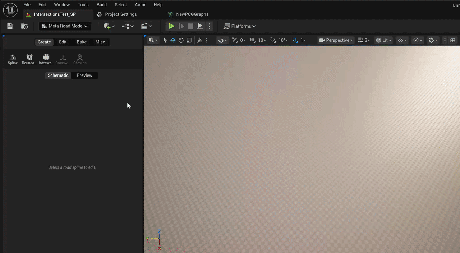This screenshot has height=253, width=460.
Task: Open Browse content icon in toolbar
Action: point(24,26)
